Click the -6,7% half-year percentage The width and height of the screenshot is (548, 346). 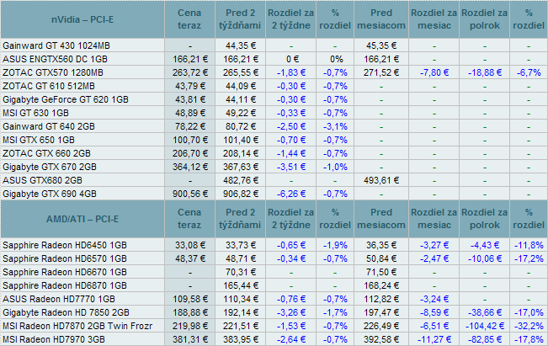(529, 72)
